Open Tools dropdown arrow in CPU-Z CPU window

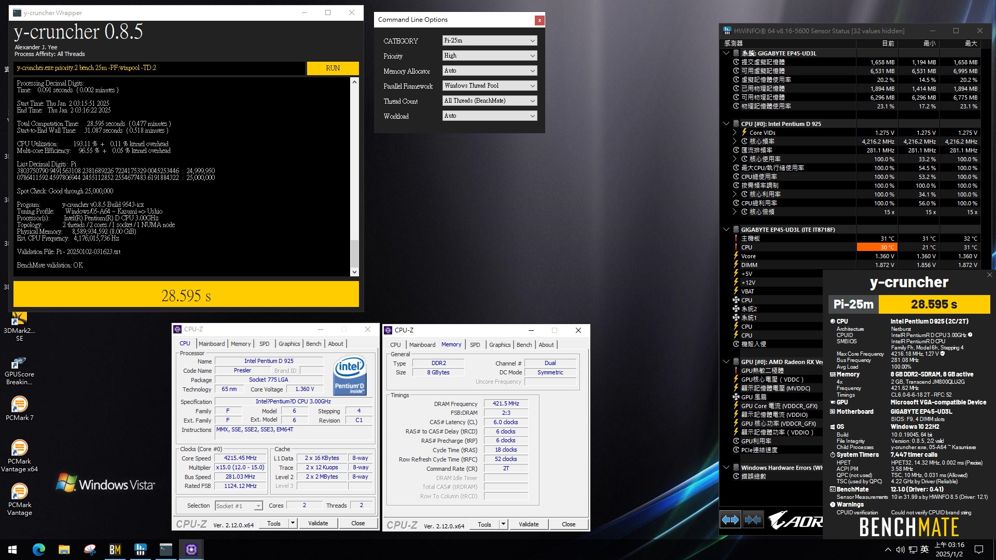tap(293, 523)
